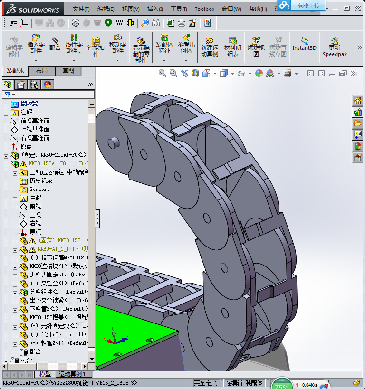Open dropdown under Insert Components
Screen dimensions: 365x389
click(x=36, y=60)
